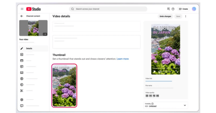Open the Learn more link

[123, 59]
